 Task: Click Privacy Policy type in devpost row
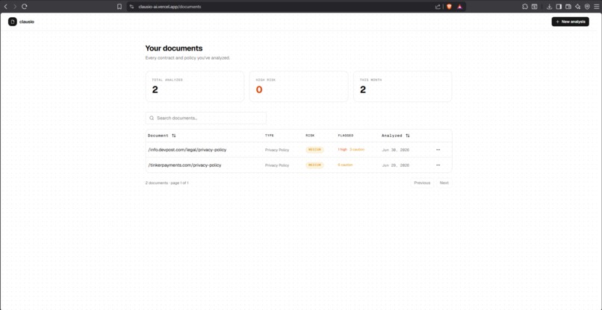pyautogui.click(x=277, y=150)
